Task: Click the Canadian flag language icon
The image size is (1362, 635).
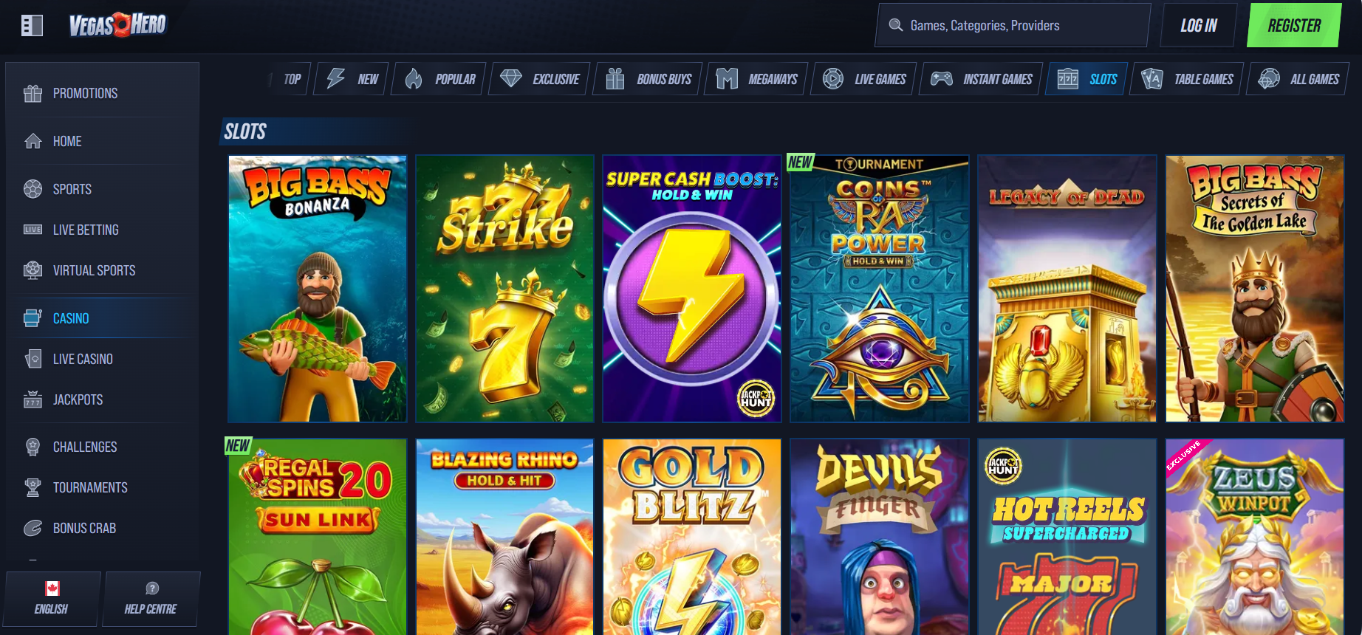Action: (52, 588)
